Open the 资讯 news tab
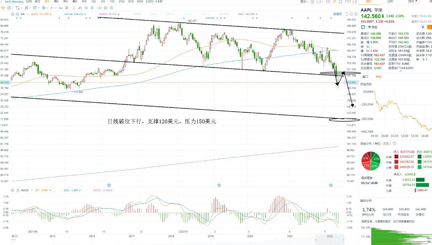Image resolution: width=432 pixels, height=245 pixels. pyautogui.click(x=412, y=2)
